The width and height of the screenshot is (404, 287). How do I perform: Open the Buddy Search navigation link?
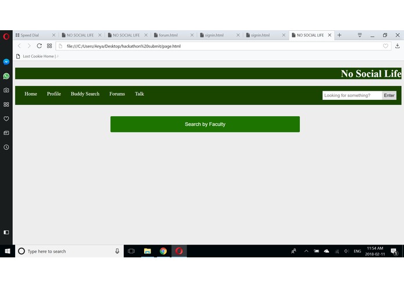(85, 94)
